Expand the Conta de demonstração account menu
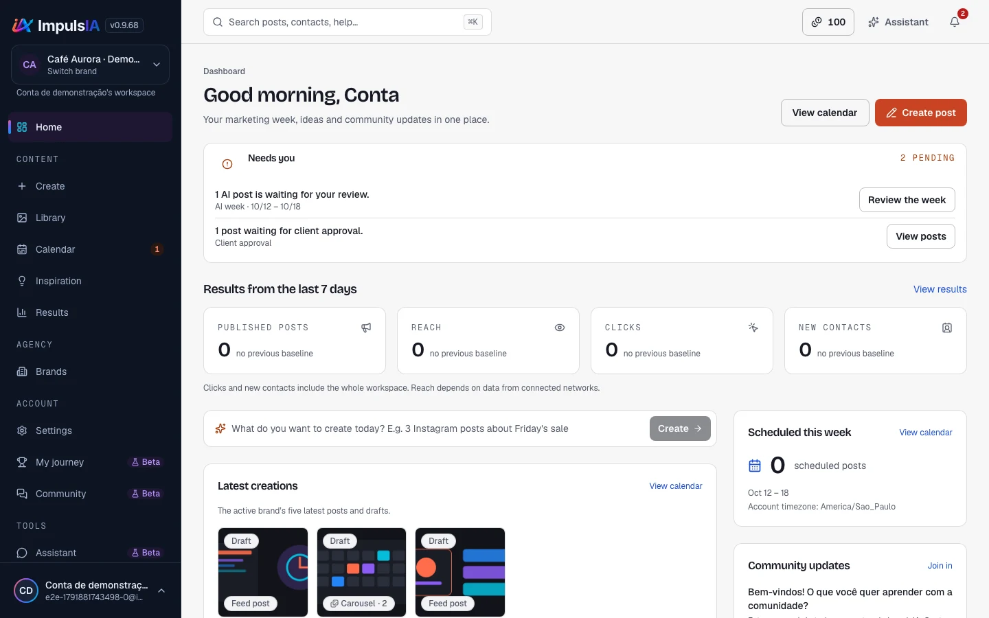Screen dimensions: 989x618 (91, 591)
